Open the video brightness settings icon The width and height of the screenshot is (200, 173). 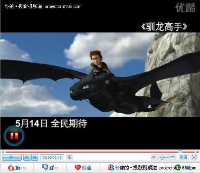(70, 157)
